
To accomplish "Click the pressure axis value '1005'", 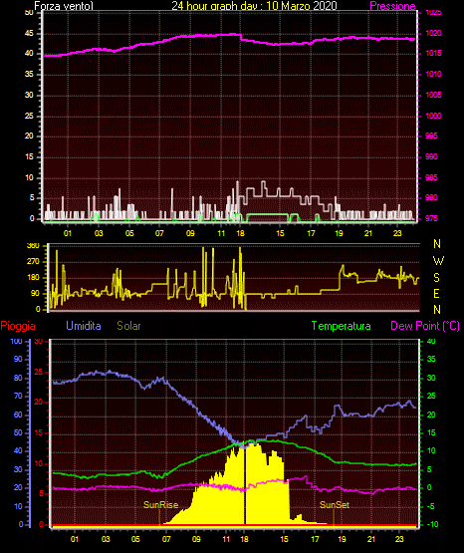I will coord(433,95).
